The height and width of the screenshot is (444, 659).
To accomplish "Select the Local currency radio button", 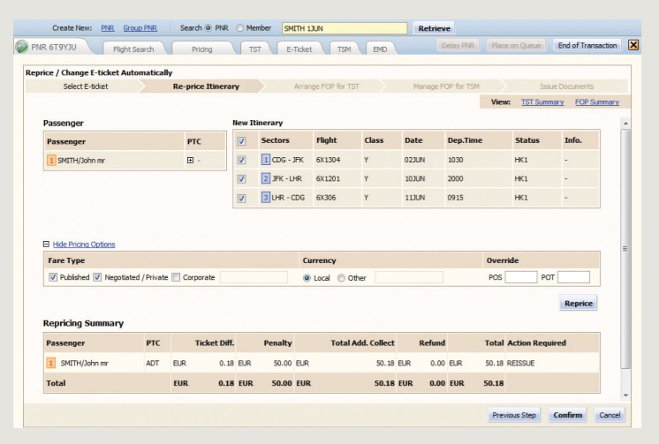I will pos(307,278).
